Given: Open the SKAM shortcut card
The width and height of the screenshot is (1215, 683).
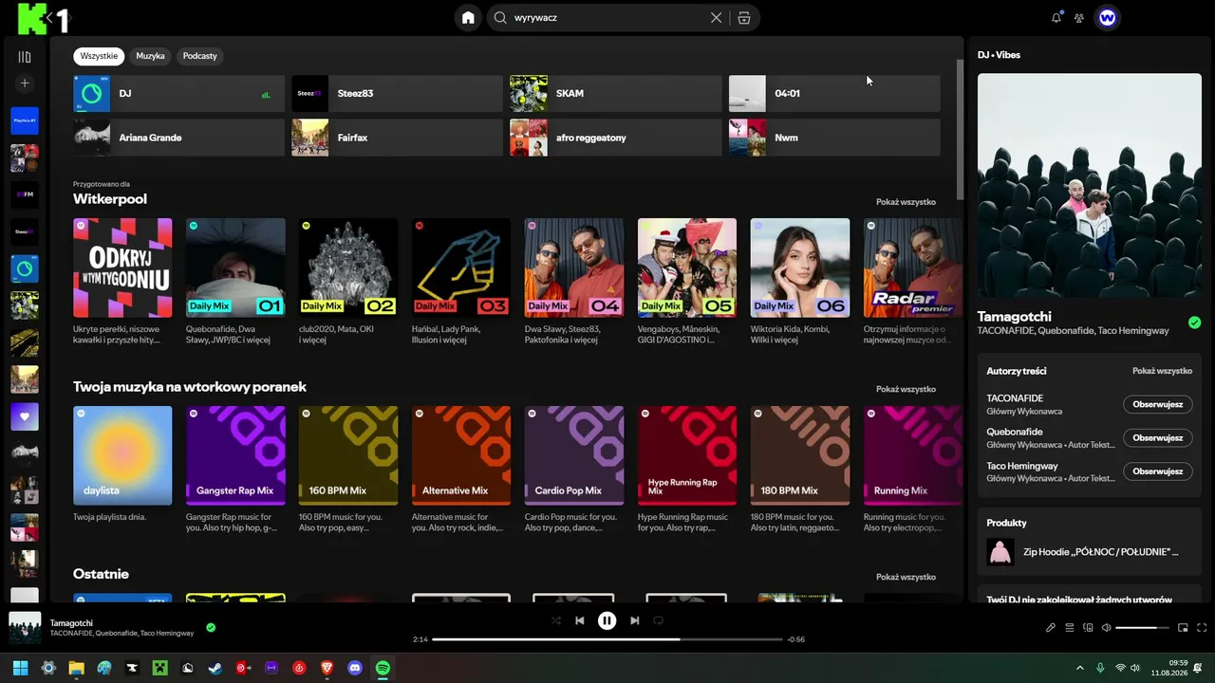Looking at the screenshot, I should [x=615, y=94].
